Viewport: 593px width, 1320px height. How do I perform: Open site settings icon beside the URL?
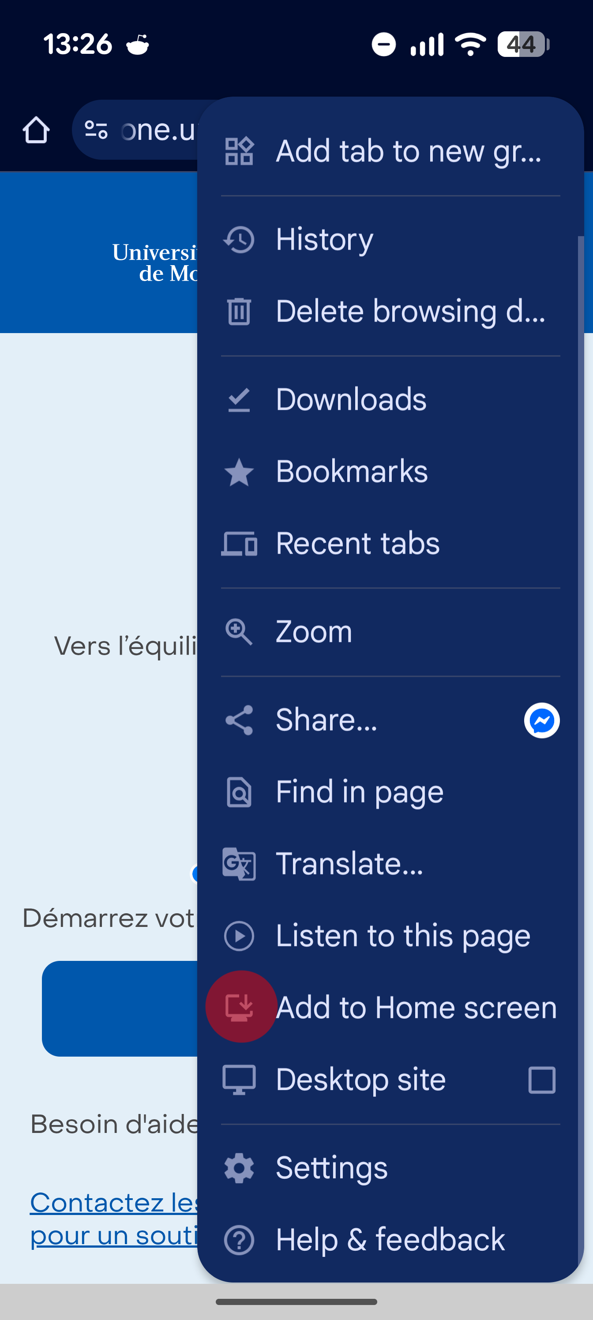click(x=96, y=130)
